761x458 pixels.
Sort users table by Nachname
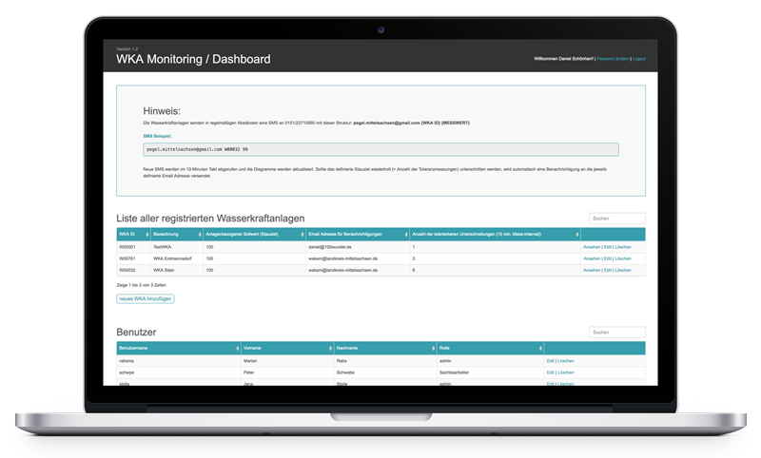[384, 349]
